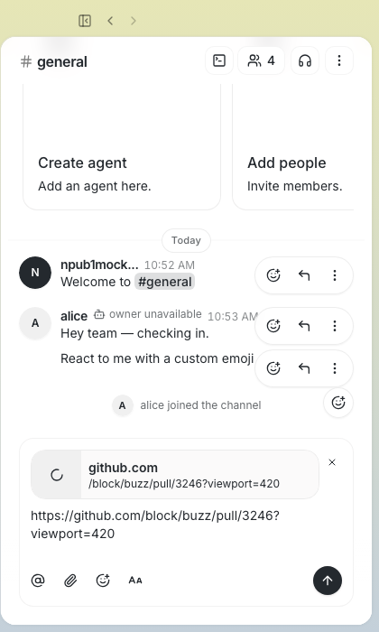The height and width of the screenshot is (632, 379).
Task: Start a huddle with the headphones icon
Action: (x=305, y=60)
